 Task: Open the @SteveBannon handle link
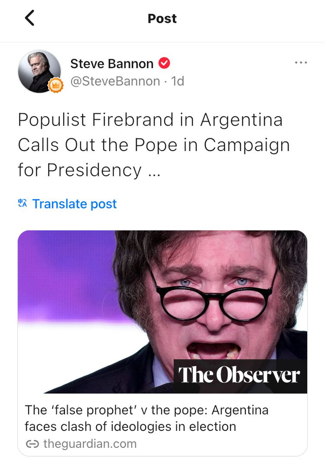[115, 81]
